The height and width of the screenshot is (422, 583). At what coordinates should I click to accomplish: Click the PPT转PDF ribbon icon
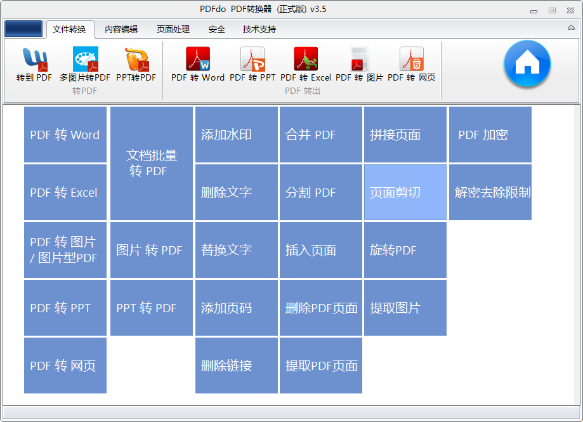(136, 64)
